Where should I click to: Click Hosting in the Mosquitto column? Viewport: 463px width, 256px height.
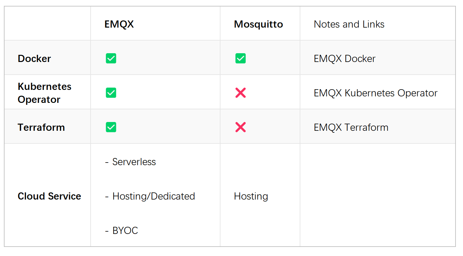coord(251,196)
